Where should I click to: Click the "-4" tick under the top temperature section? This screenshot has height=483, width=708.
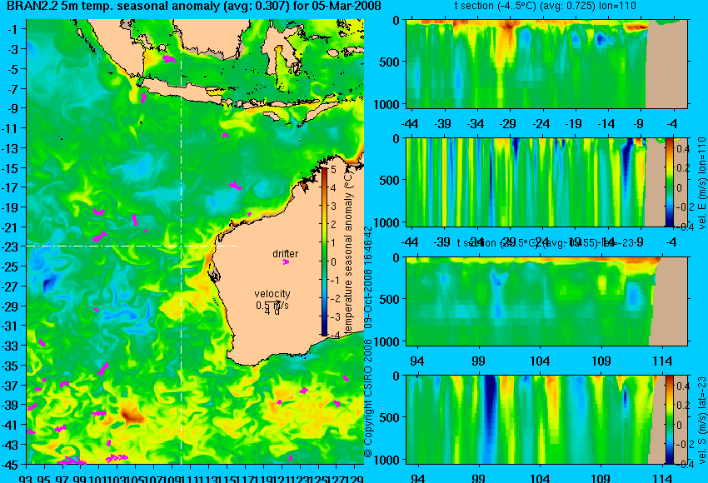coord(672,123)
